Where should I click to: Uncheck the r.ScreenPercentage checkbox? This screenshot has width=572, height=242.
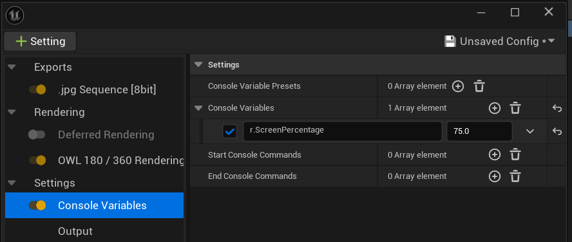pos(229,131)
